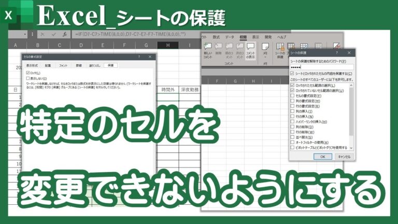Open the Name Box dropdown arrow
The width and height of the screenshot is (398, 224).
point(25,34)
